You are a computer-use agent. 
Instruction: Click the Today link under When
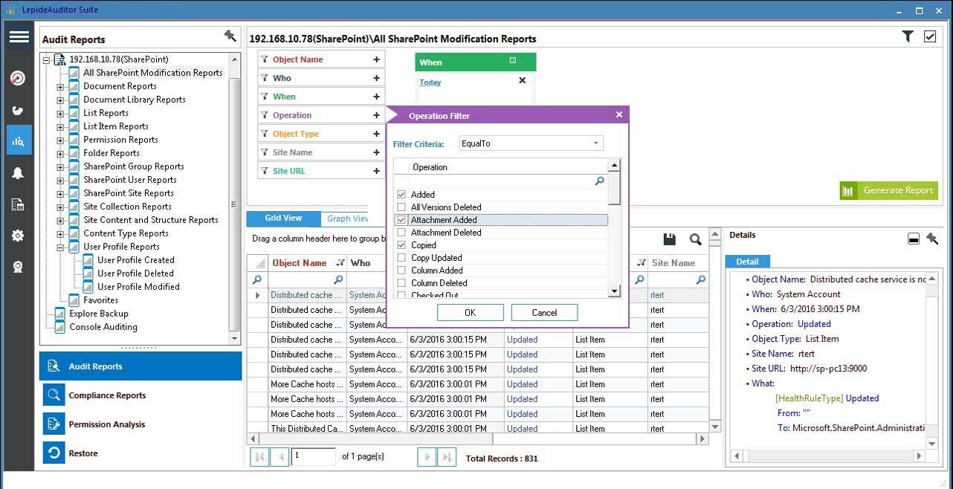pyautogui.click(x=430, y=82)
